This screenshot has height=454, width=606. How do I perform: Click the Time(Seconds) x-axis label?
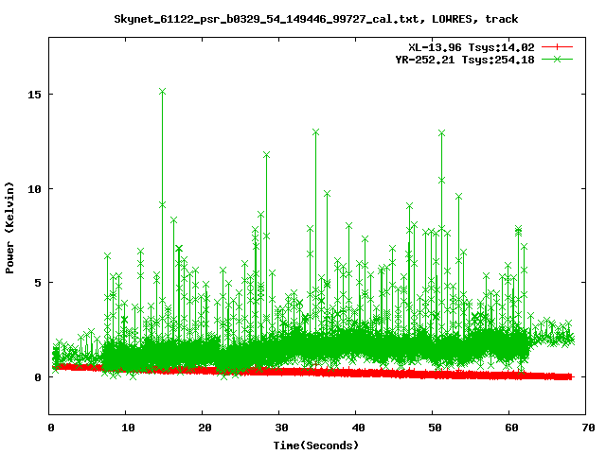pos(315,445)
